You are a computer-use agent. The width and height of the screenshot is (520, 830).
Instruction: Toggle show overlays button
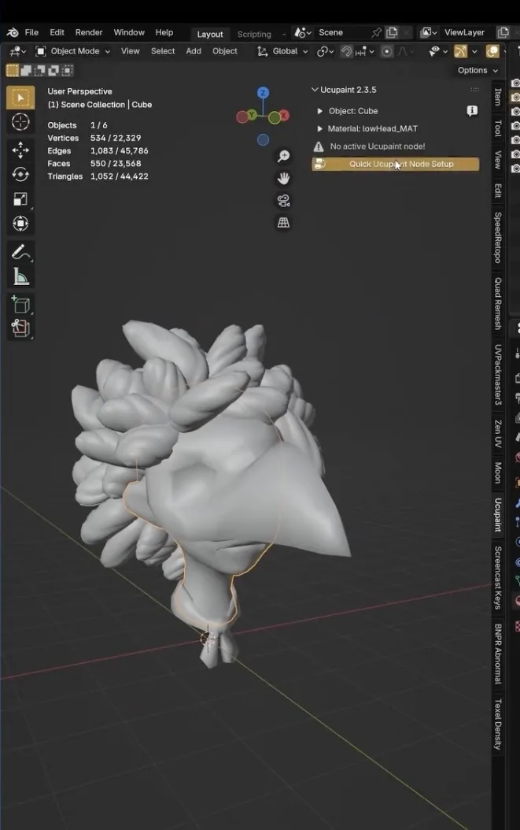pyautogui.click(x=492, y=51)
